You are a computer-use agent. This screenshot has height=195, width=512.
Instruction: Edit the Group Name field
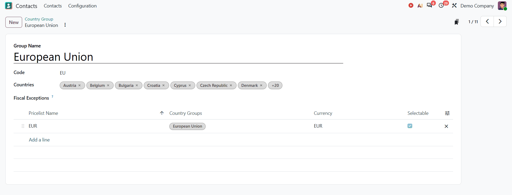coord(178,57)
